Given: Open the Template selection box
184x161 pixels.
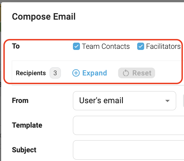Looking at the screenshot, I should pyautogui.click(x=128, y=125).
